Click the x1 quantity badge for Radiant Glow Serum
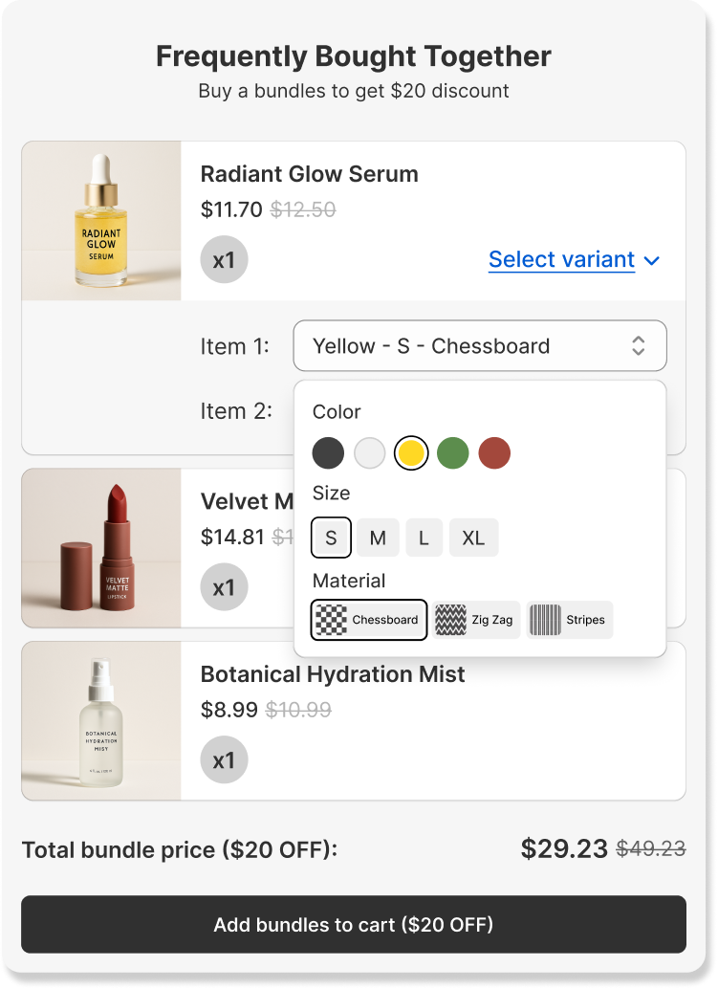718x989 pixels. point(224,260)
